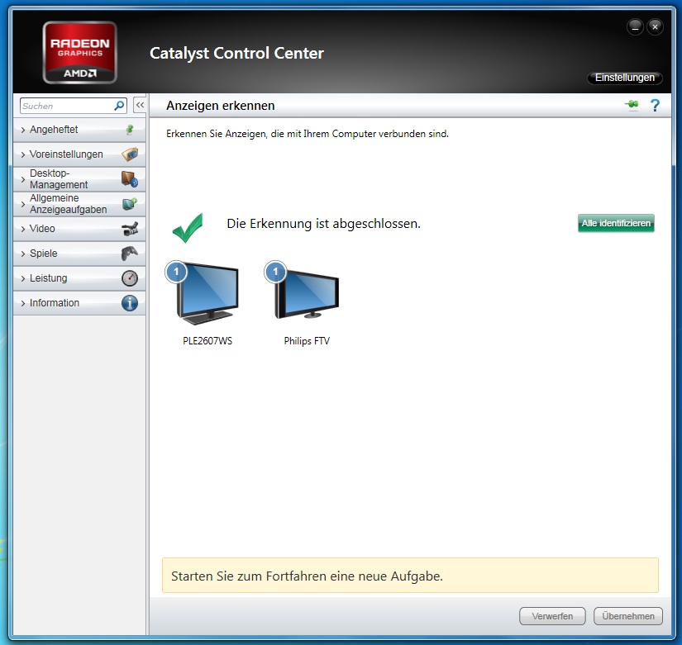This screenshot has width=682, height=645.
Task: Click the number badge on Philips FTV
Action: point(275,272)
